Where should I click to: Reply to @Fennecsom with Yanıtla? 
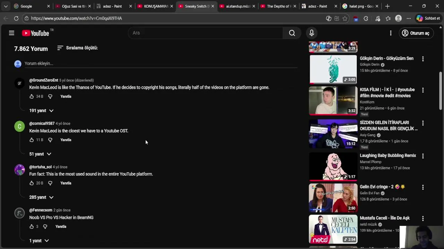(61, 227)
